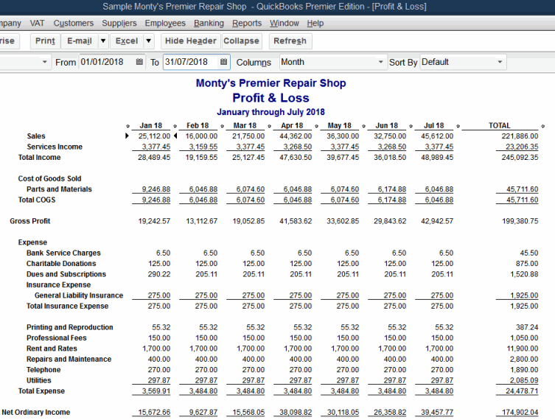Screen dimensions: 555x420
Task: Click the Total Income row label
Action: point(39,158)
